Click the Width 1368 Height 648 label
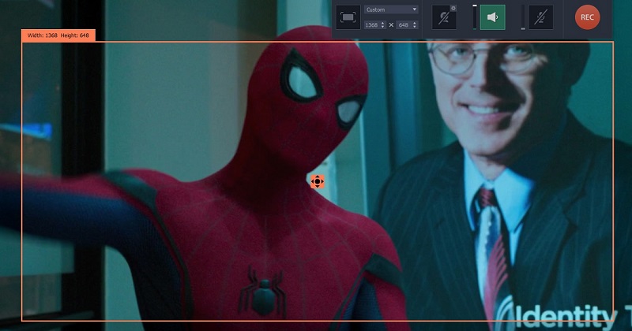Viewport: 632px width, 331px height. tap(58, 35)
